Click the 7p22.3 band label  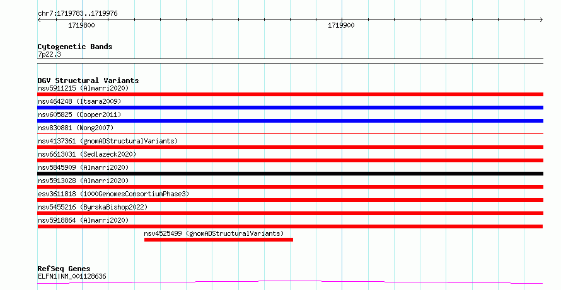pos(49,54)
